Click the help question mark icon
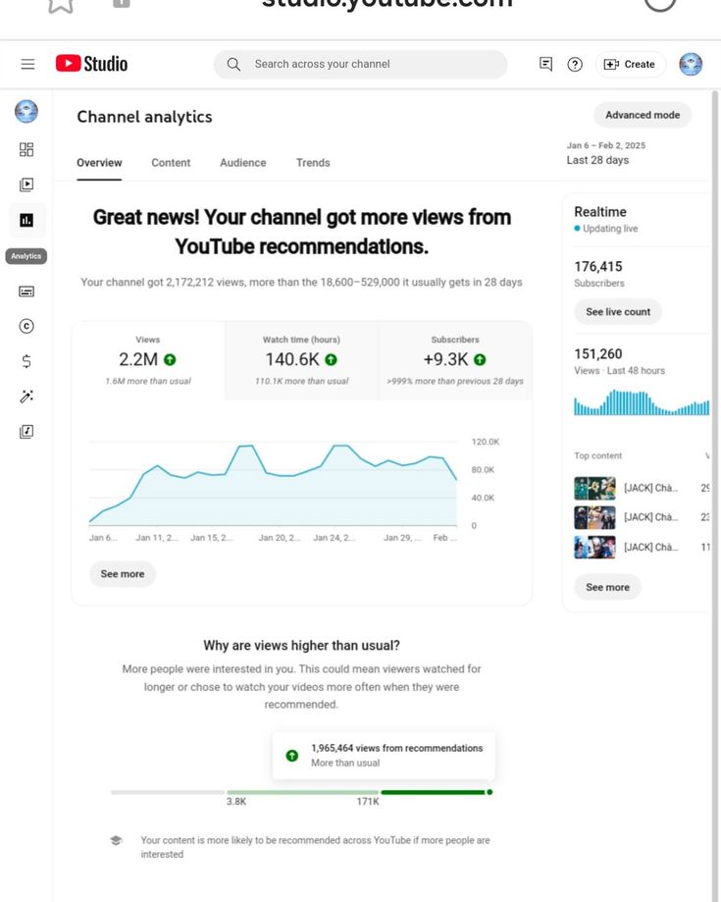Screen dimensions: 721x902 click(575, 65)
